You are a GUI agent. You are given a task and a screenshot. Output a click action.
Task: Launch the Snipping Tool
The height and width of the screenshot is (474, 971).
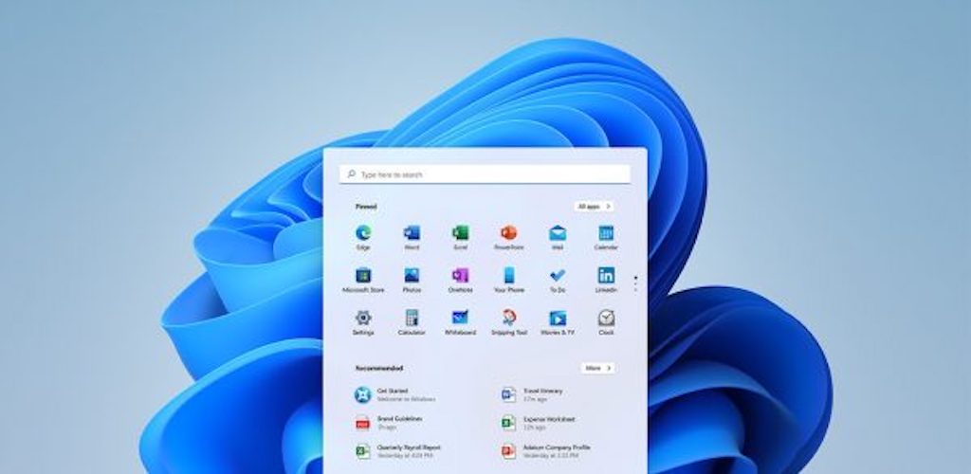coord(508,319)
